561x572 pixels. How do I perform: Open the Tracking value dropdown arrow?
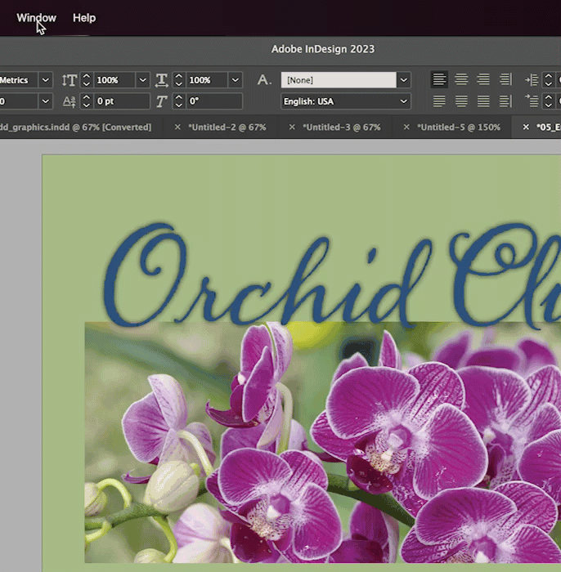[46, 101]
